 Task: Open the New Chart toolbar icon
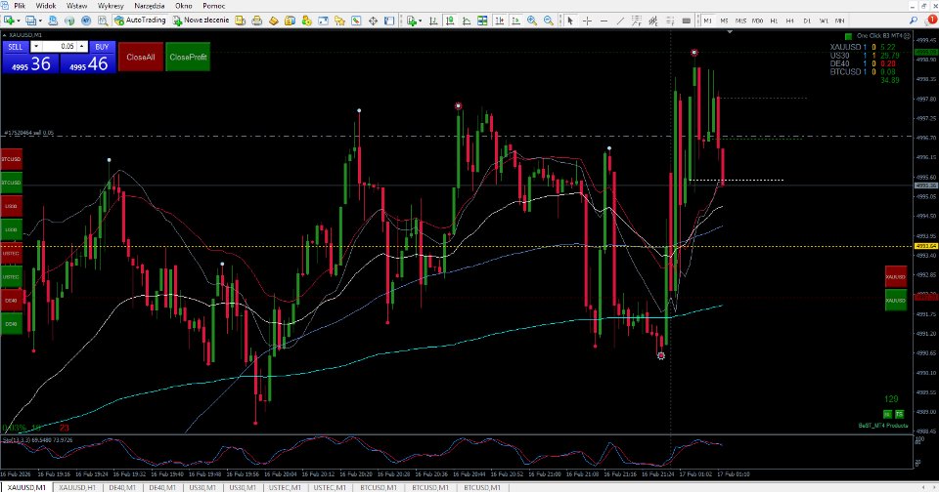pos(9,20)
